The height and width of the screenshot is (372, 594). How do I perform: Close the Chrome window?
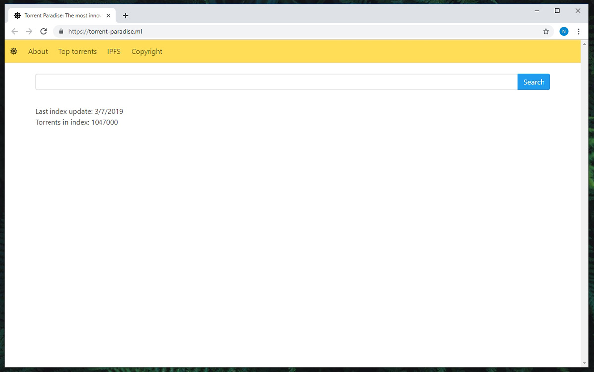pyautogui.click(x=578, y=10)
